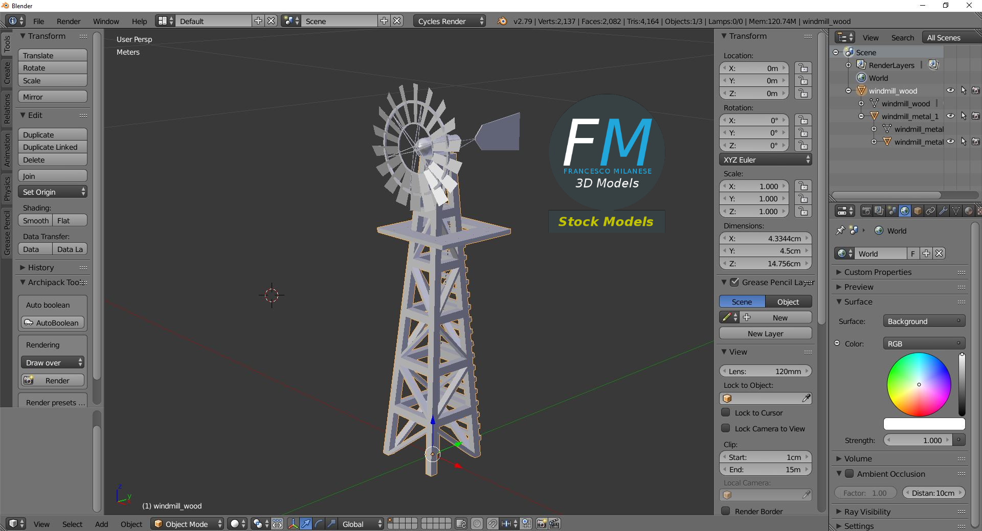Enable the rotate manipulator arc icon
This screenshot has width=982, height=531.
tap(319, 524)
